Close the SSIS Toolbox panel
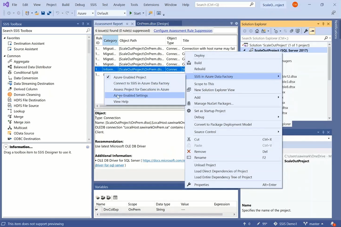 (88, 24)
